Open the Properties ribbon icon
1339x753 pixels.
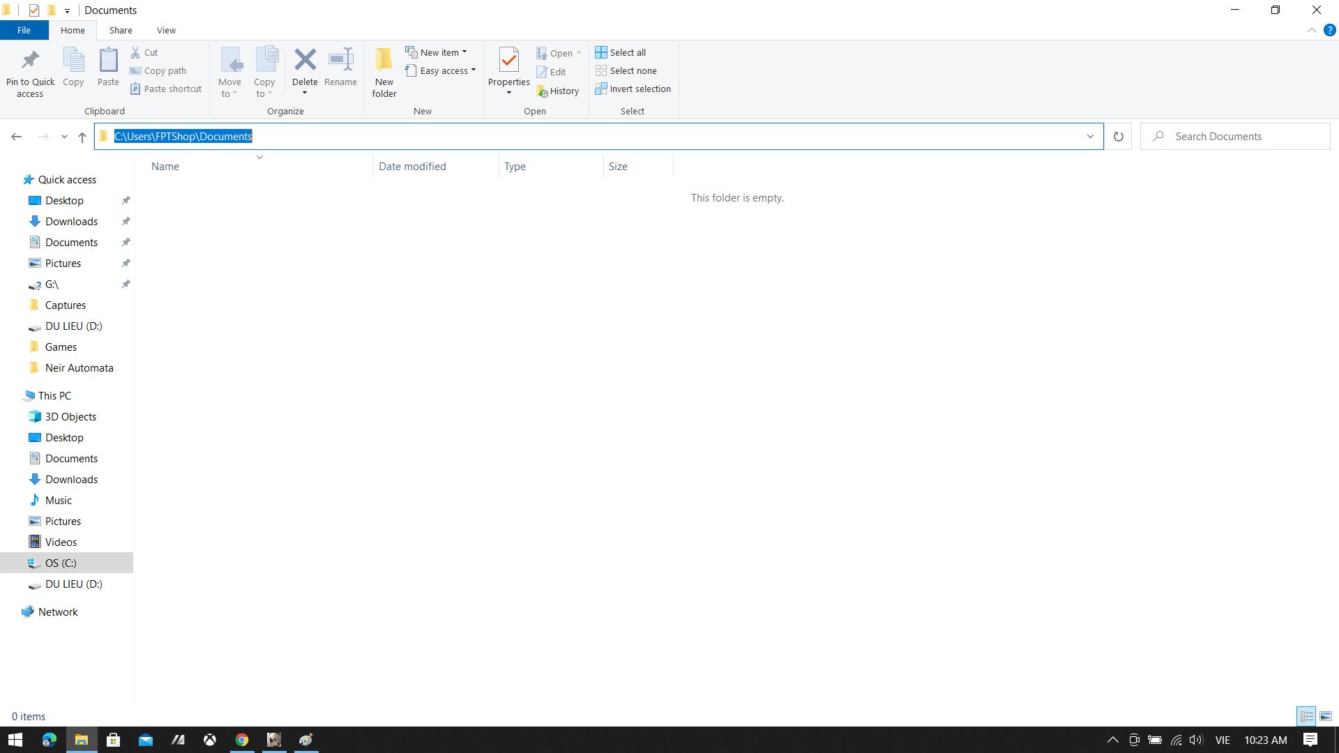point(508,61)
